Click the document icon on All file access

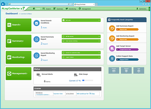click(x=63, y=37)
